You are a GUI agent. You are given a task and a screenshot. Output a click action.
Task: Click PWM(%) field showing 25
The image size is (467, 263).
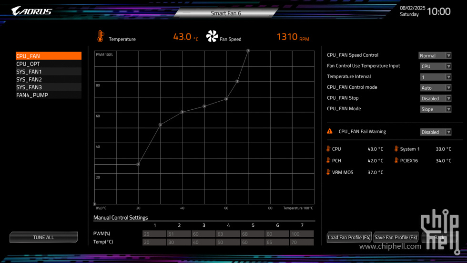pyautogui.click(x=154, y=234)
